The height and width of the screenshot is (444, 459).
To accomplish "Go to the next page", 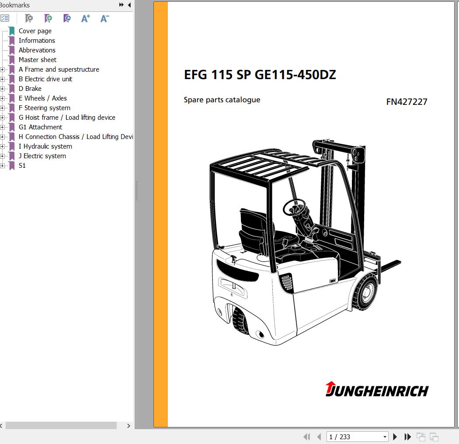I will pyautogui.click(x=395, y=437).
